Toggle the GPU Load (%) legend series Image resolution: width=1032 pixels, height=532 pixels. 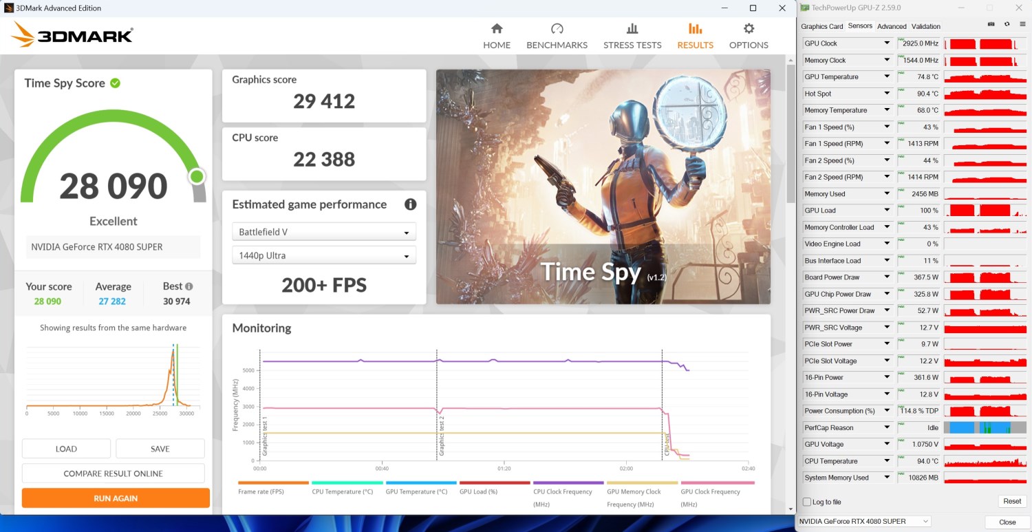click(x=495, y=488)
